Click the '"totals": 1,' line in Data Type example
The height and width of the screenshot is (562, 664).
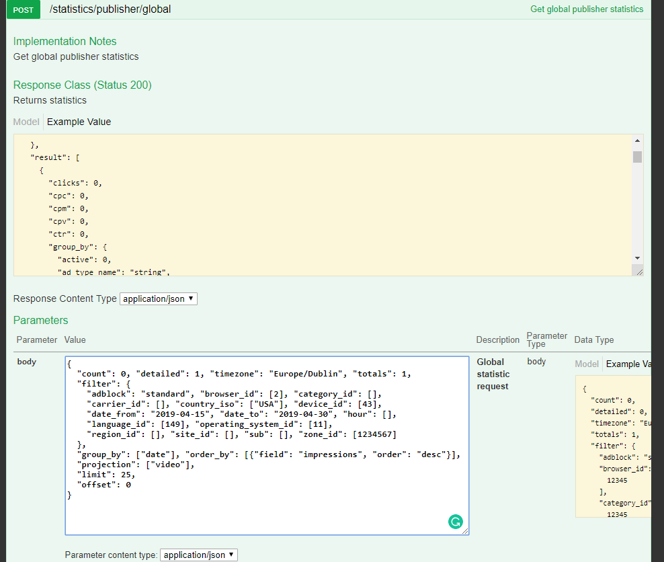click(x=615, y=434)
